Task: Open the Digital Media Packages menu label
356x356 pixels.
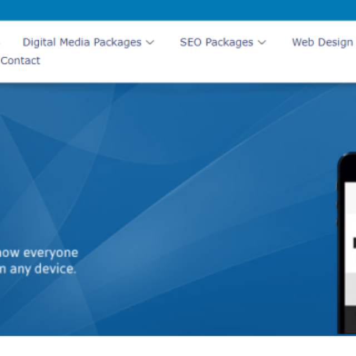Action: [82, 42]
